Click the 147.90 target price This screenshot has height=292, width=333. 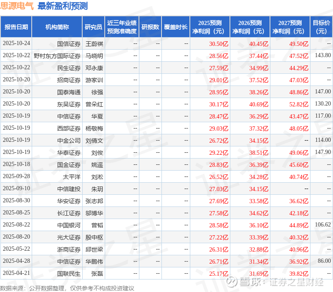(323, 152)
